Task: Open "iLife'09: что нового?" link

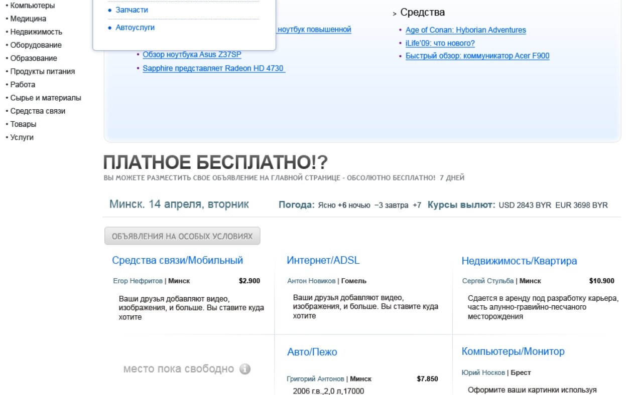Action: point(440,43)
